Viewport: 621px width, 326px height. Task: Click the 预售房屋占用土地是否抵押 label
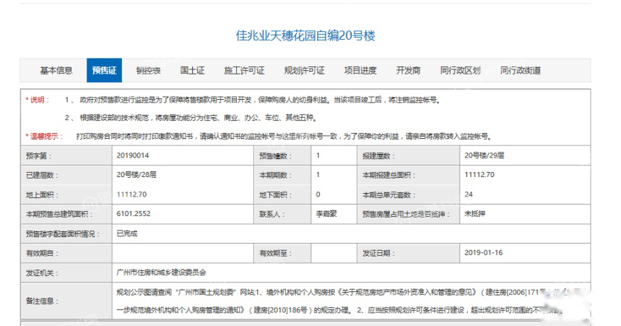point(406,214)
